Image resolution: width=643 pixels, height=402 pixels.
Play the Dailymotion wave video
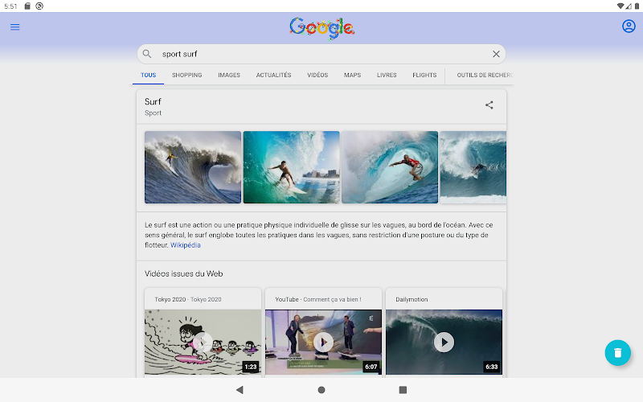[x=444, y=343]
